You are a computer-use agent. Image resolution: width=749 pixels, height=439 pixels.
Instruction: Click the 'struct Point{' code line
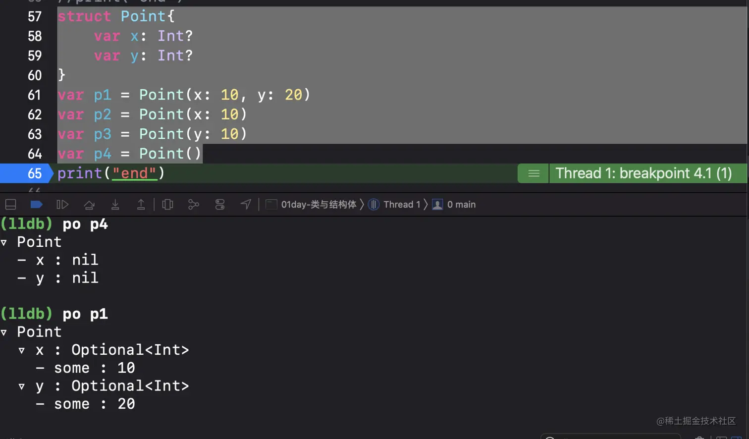point(116,16)
